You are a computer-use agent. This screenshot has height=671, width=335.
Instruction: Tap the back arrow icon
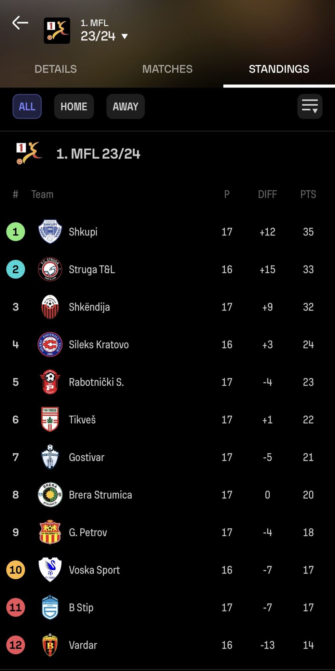20,23
